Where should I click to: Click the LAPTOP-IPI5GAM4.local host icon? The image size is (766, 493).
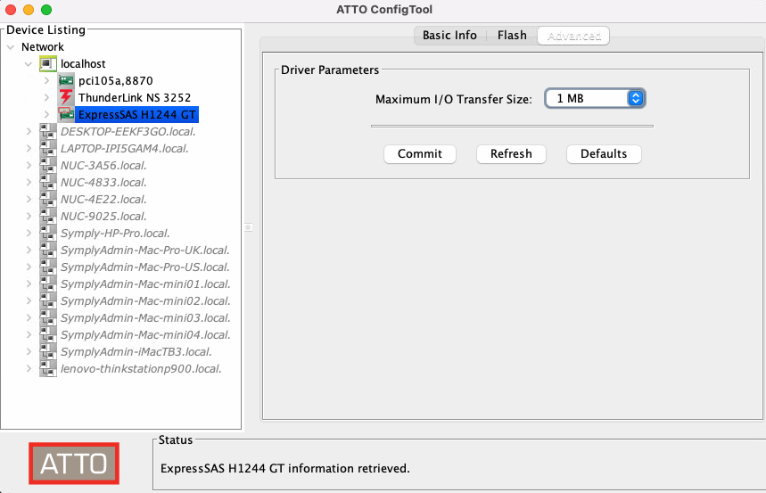coord(48,149)
